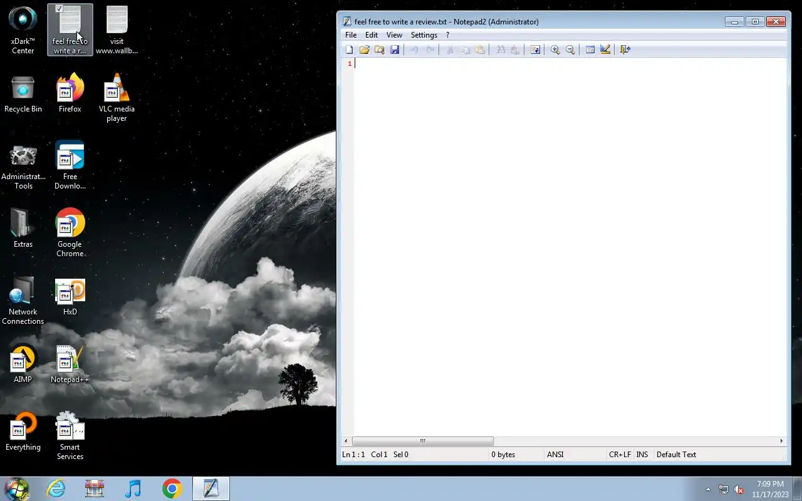Select the Notepad++ desktop shortcut
Screen dimensions: 802x501
(70, 364)
